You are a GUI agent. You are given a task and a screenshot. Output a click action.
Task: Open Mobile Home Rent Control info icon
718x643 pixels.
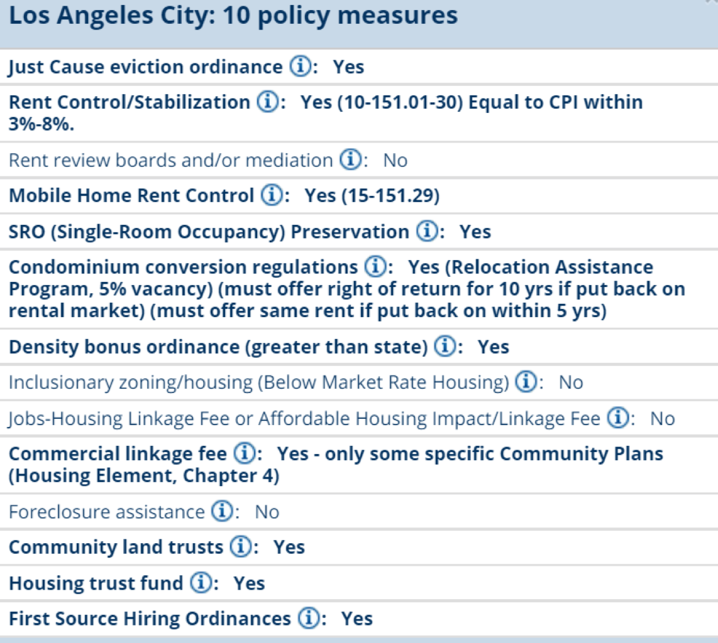[272, 195]
